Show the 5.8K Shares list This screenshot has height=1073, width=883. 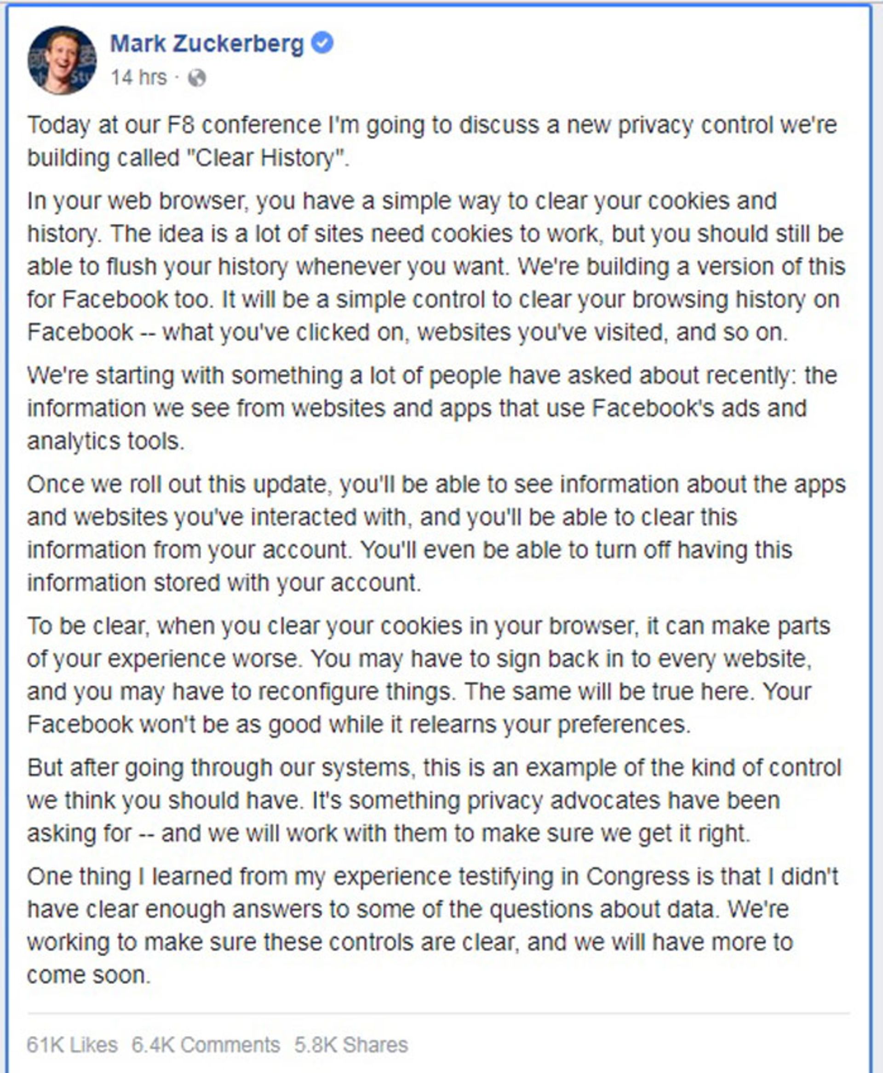pos(351,1044)
